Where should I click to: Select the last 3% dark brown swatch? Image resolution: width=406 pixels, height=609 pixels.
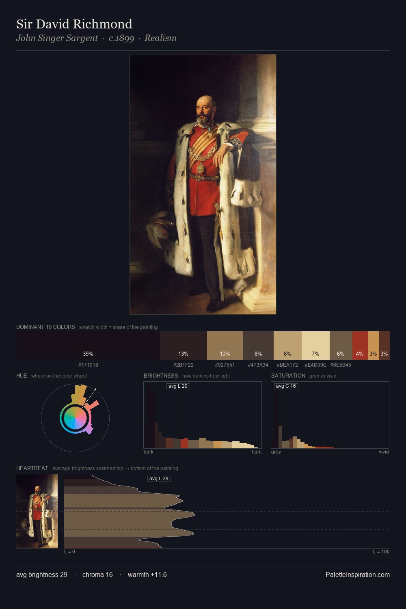384,346
